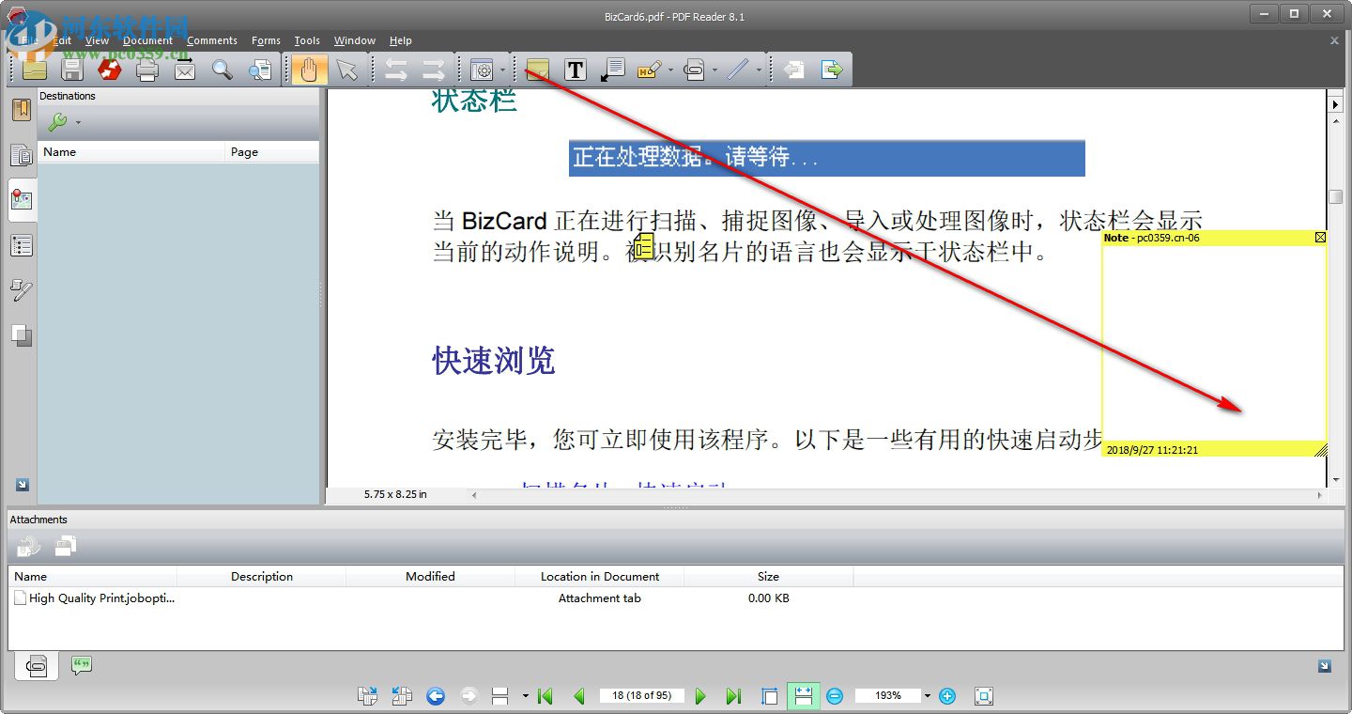Image resolution: width=1352 pixels, height=714 pixels.
Task: Go to previous page green arrow
Action: click(x=579, y=696)
